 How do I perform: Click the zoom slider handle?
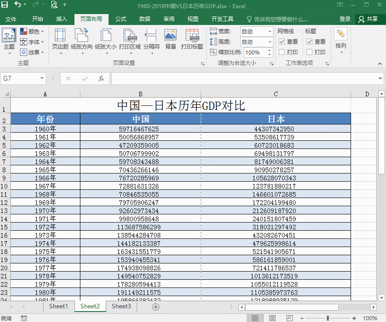[x=328, y=318]
